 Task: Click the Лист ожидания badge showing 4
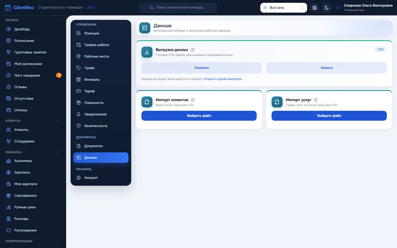pyautogui.click(x=59, y=75)
